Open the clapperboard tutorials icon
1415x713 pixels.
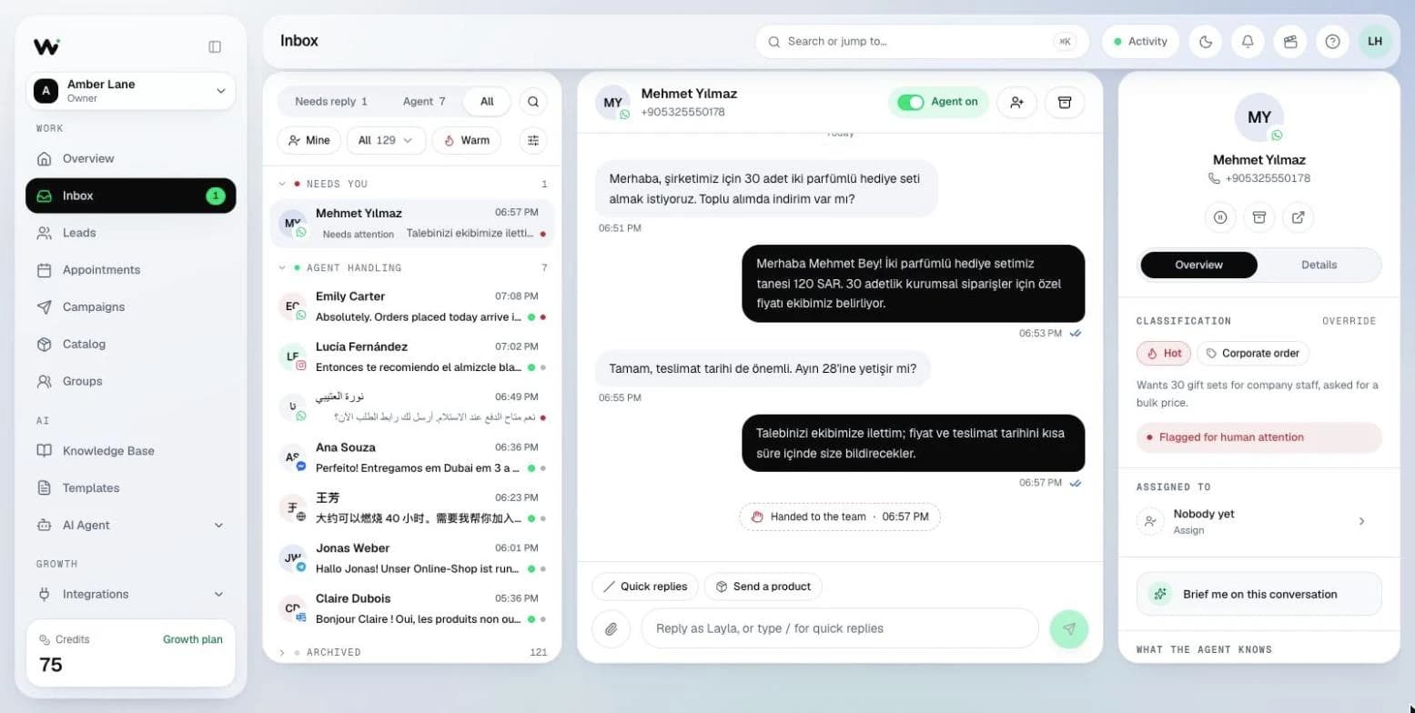click(1289, 42)
